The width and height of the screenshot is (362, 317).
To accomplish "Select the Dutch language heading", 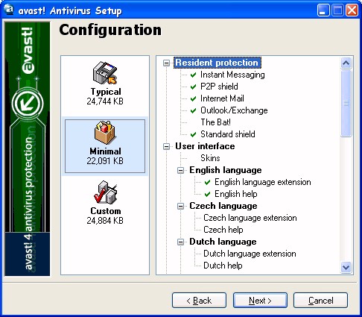I will pyautogui.click(x=223, y=242).
